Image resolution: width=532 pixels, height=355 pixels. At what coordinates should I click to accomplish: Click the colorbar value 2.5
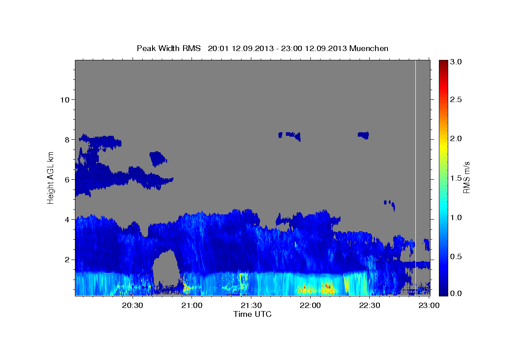[x=457, y=99]
